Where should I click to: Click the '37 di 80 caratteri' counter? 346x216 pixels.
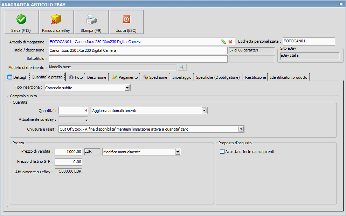point(252,50)
